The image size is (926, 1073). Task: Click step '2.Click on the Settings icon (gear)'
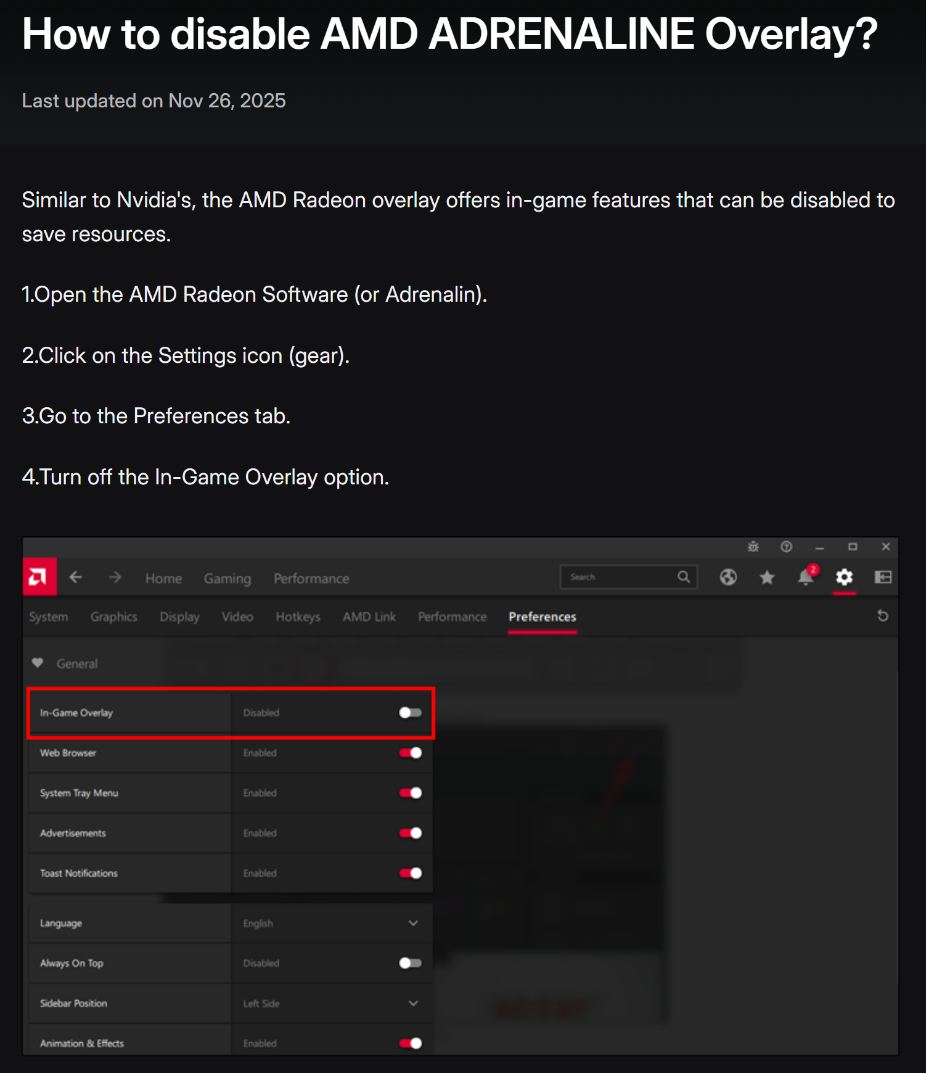(186, 356)
